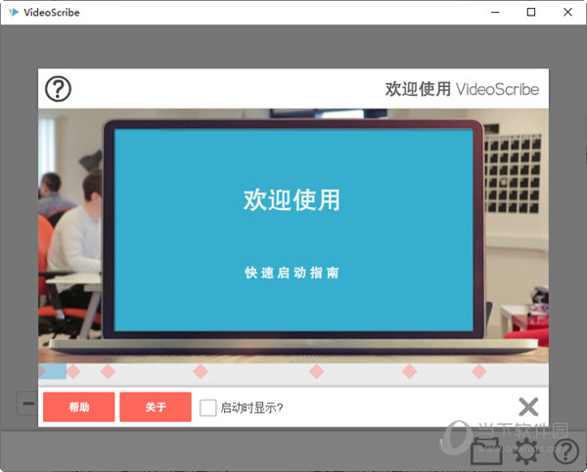Click the help question mark in main window corner

click(x=566, y=451)
